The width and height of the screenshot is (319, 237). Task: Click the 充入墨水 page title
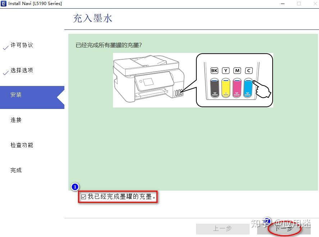(x=92, y=18)
